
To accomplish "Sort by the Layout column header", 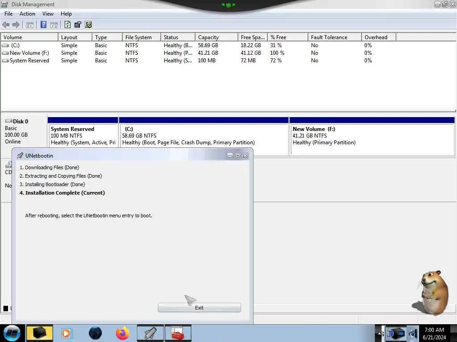I will pos(75,37).
